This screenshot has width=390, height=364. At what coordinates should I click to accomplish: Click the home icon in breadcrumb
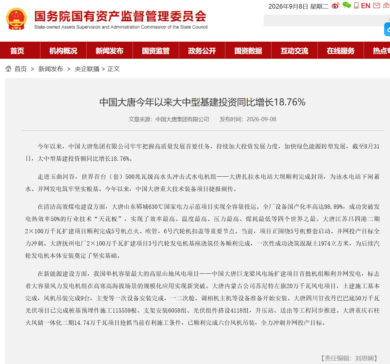8,69
